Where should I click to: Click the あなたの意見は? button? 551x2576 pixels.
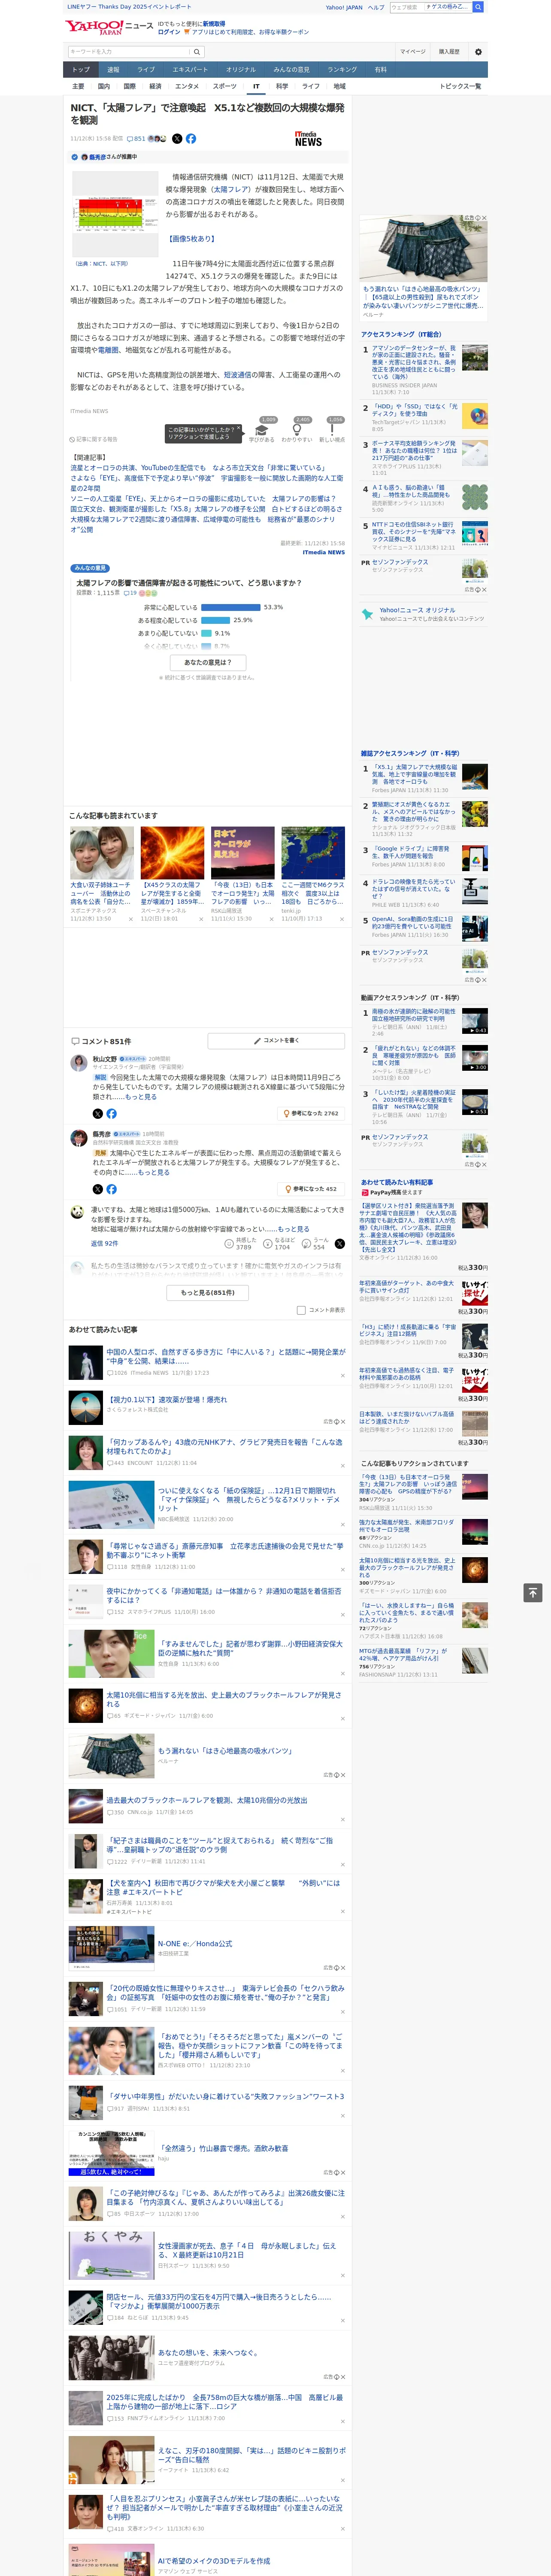click(208, 662)
